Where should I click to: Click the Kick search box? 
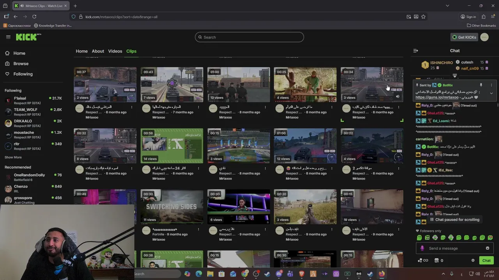(249, 37)
